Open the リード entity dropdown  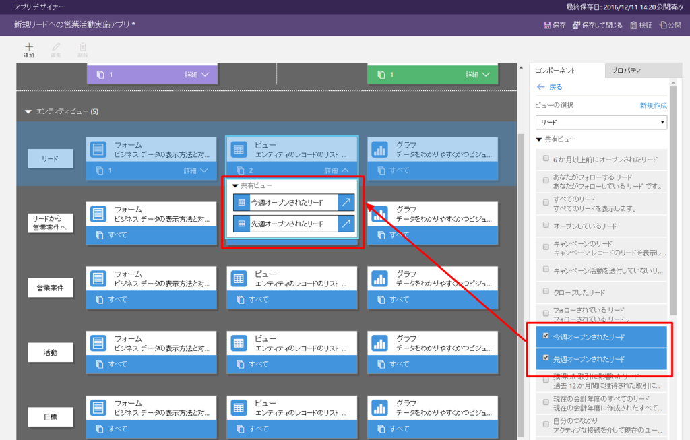click(601, 123)
